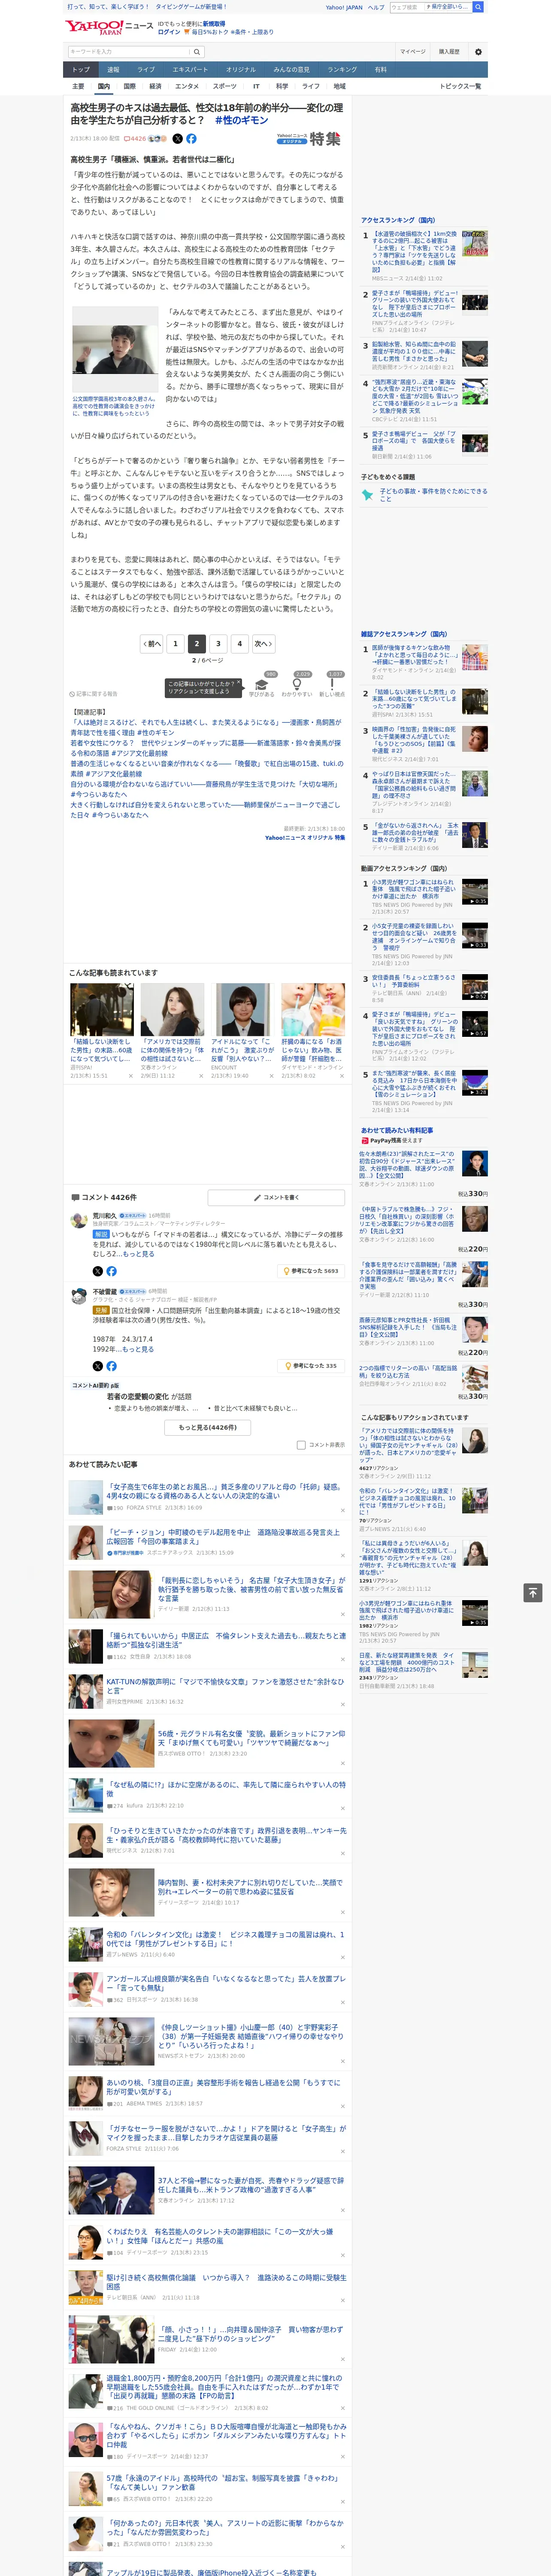Open the トップ navigation tab
This screenshot has width=551, height=2576.
81,69
